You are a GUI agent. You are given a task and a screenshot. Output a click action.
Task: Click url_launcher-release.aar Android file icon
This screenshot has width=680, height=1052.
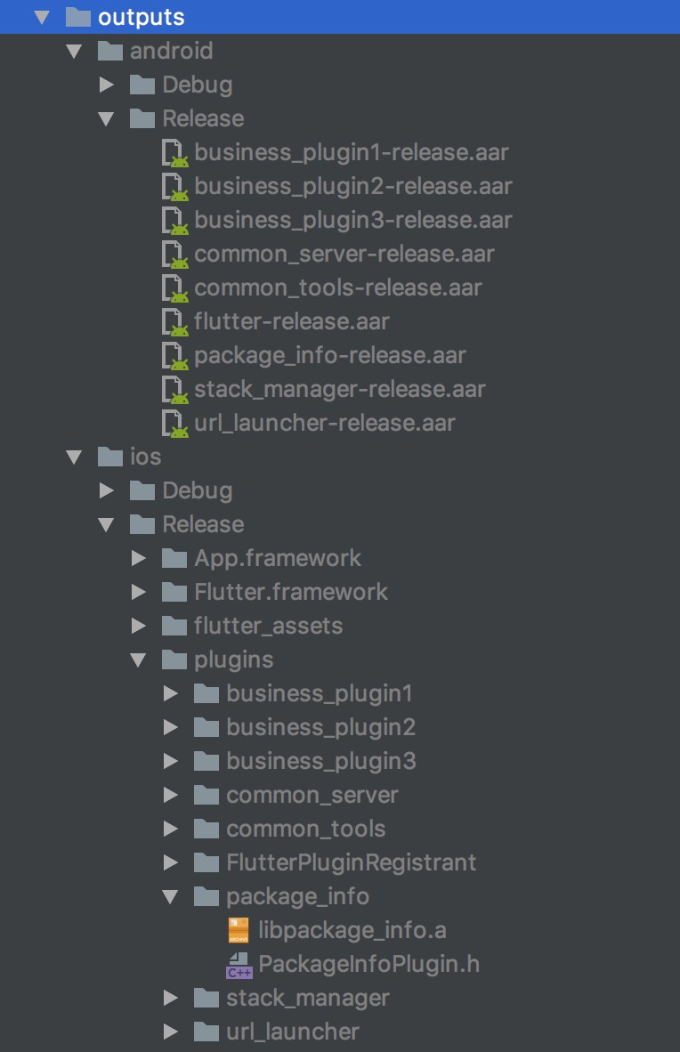(x=175, y=424)
